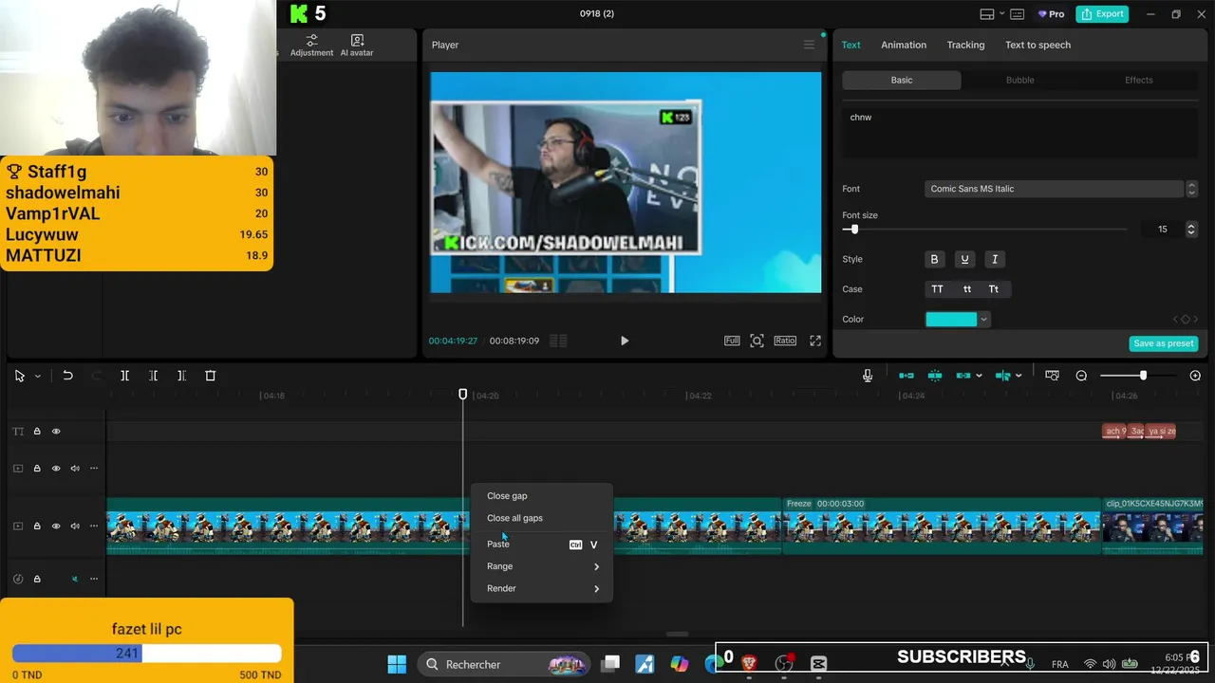Click Save as preset
Image resolution: width=1215 pixels, height=683 pixels.
point(1164,343)
